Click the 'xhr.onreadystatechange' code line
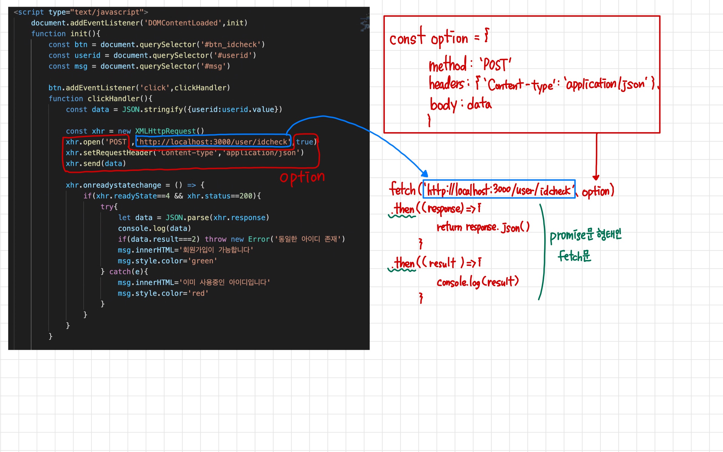Viewport: 723px width, 452px height. pyautogui.click(x=113, y=185)
